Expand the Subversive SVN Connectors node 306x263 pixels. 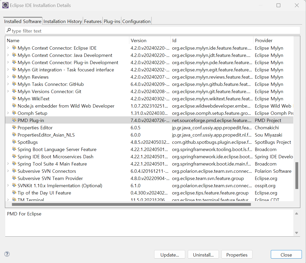[x=8, y=171]
